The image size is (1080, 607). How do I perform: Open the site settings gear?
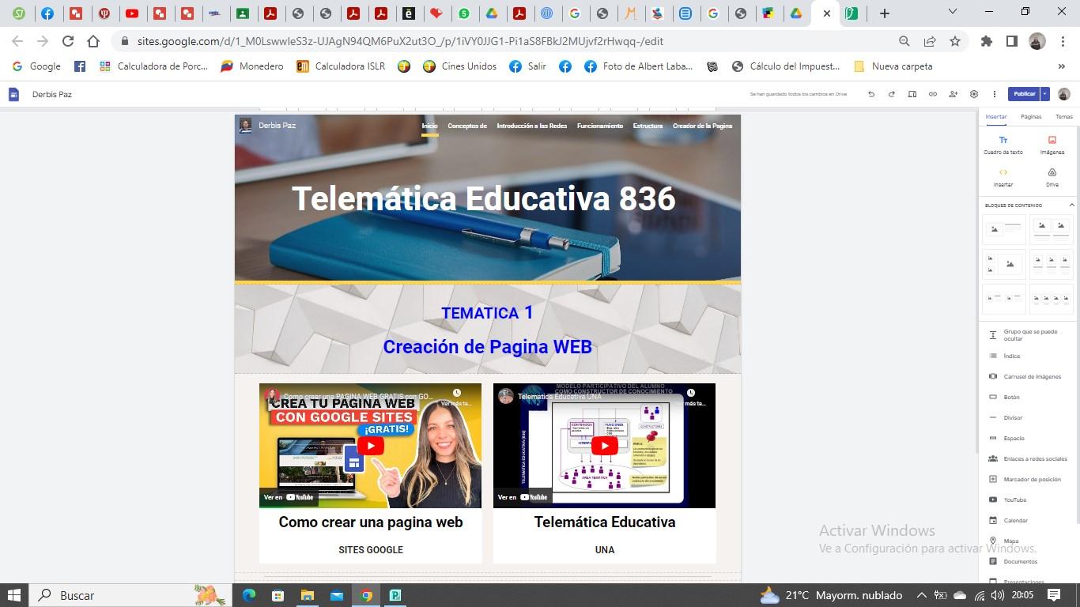tap(974, 94)
